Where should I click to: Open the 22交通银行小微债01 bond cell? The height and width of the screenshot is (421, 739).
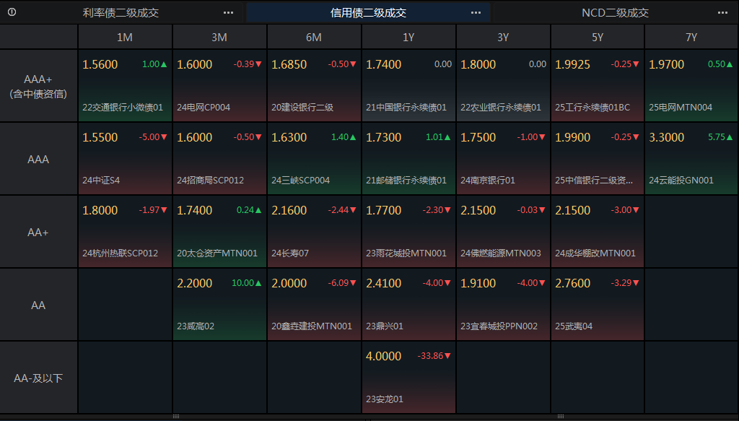[125, 86]
